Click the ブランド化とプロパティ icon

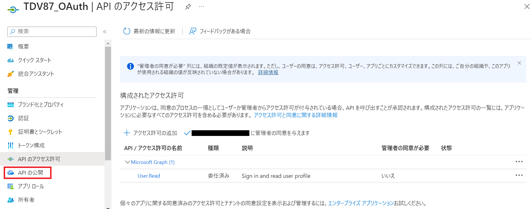[10, 105]
